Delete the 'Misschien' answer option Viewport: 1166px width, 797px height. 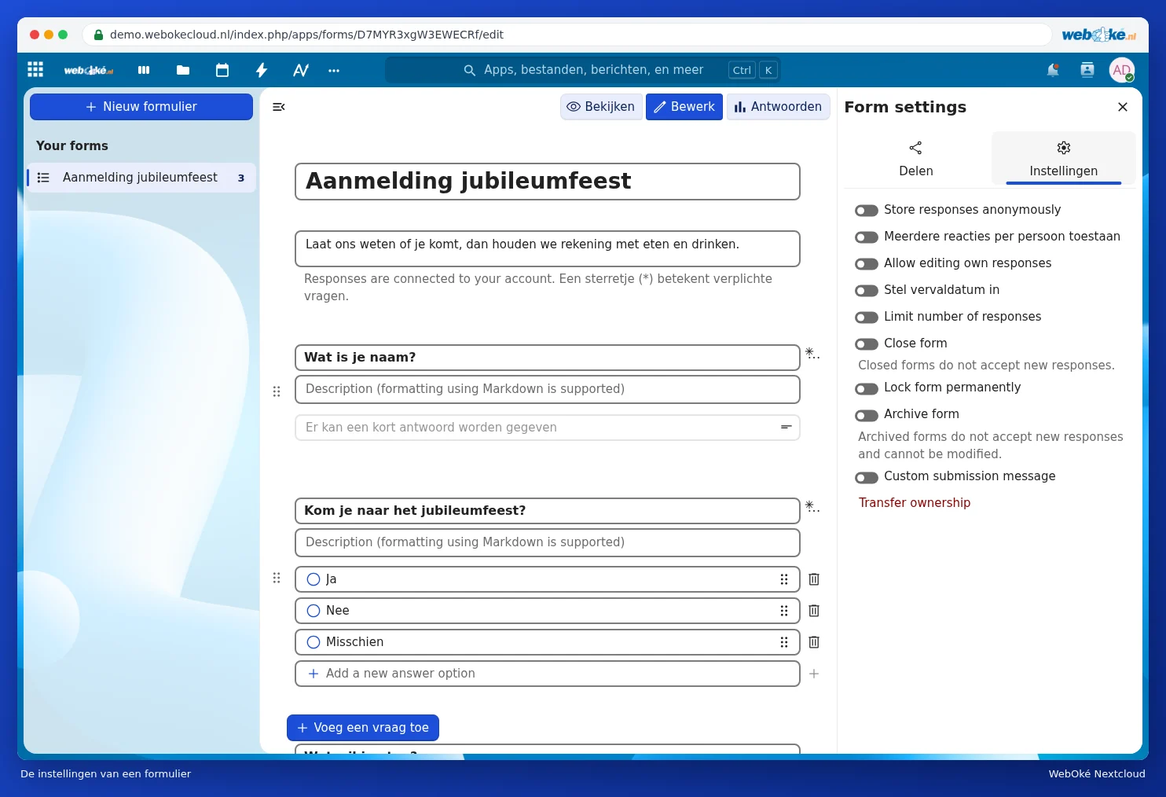pyautogui.click(x=814, y=642)
